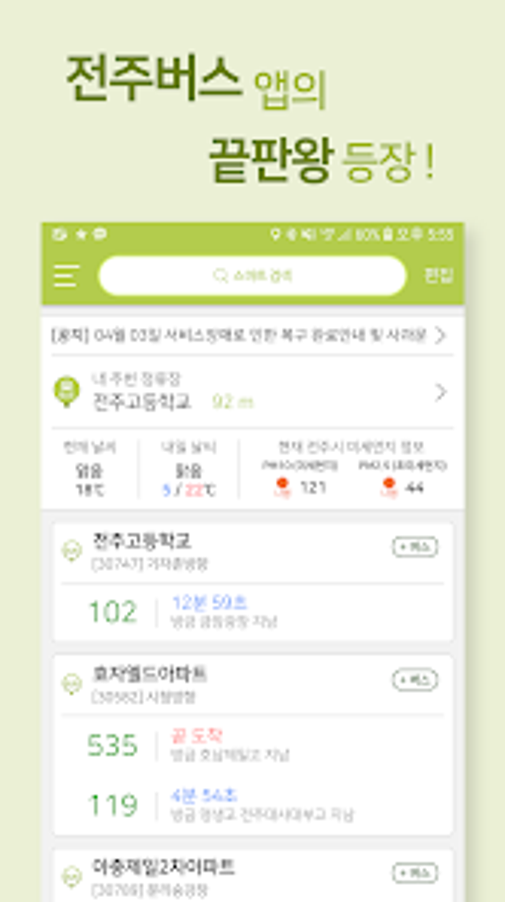
Task: Tap the face icon beside 전주고등학교 card
Action: point(72,551)
